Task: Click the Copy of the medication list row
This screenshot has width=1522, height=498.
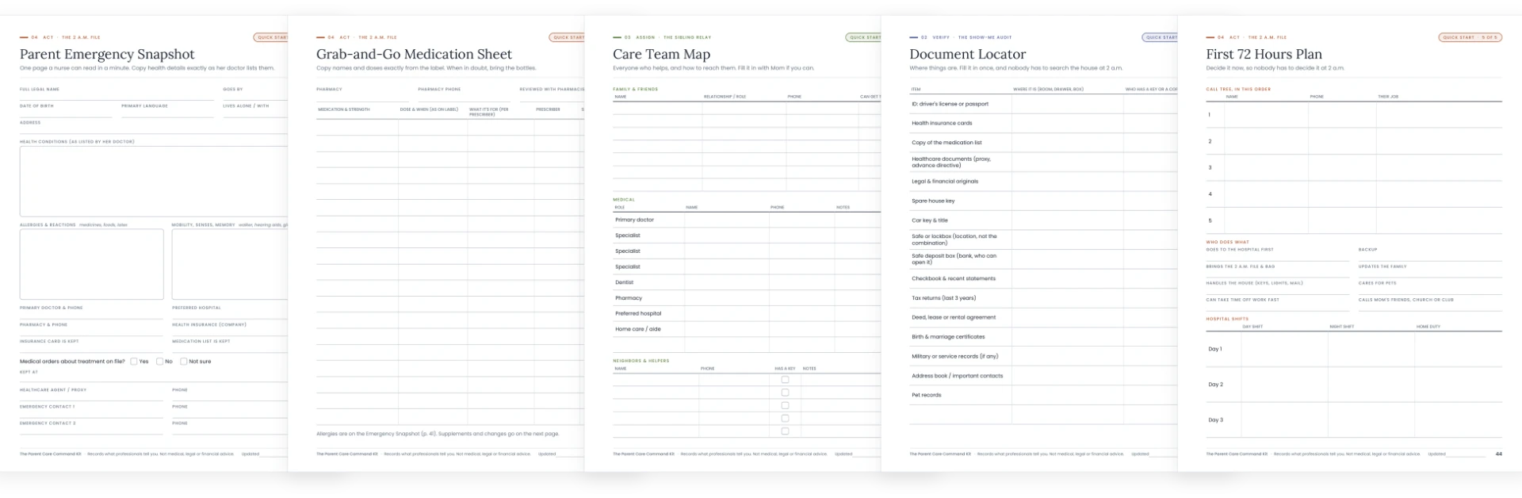Action: 1043,143
